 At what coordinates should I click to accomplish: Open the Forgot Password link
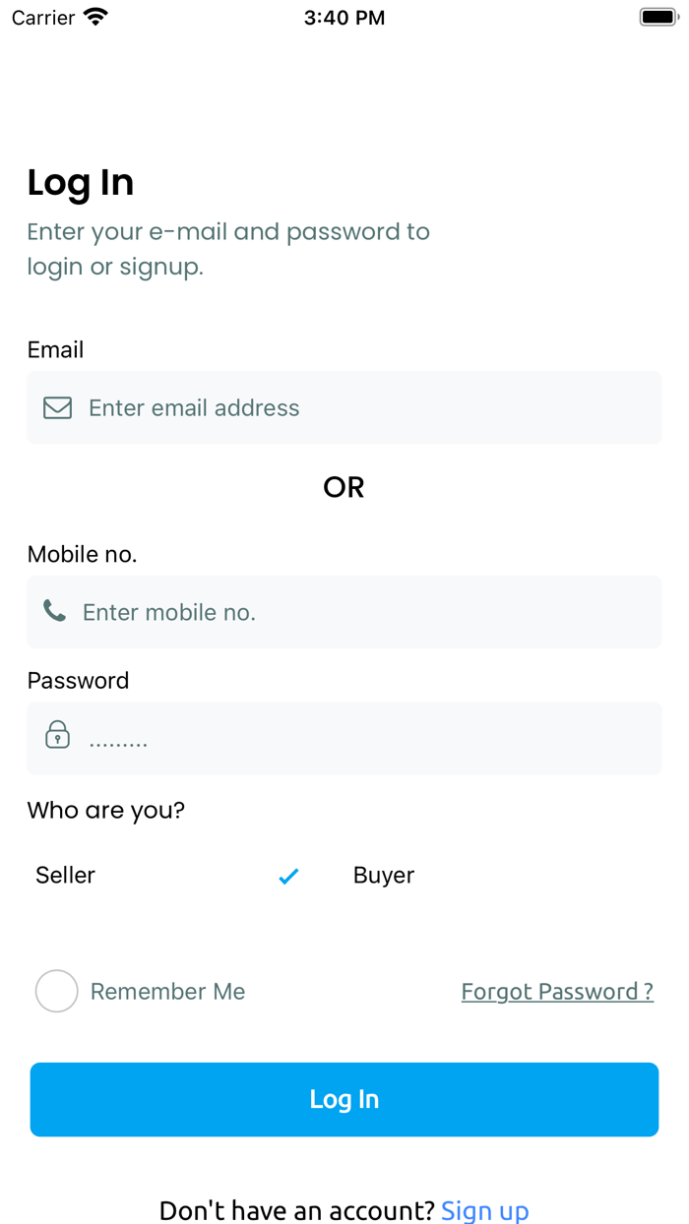[x=557, y=991]
